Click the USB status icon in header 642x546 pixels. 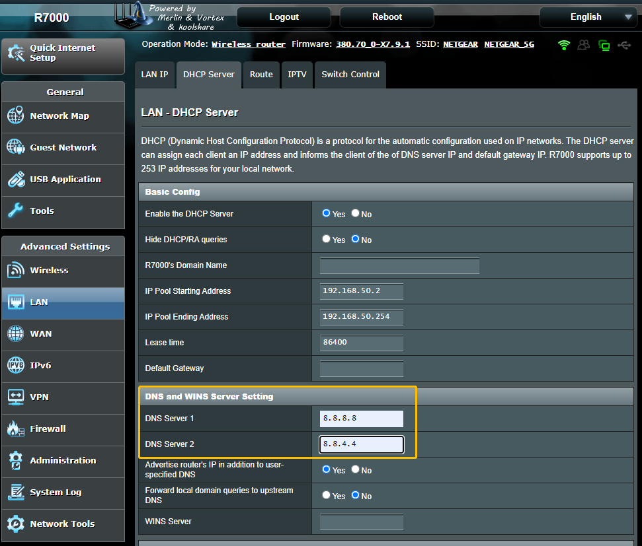pyautogui.click(x=623, y=45)
